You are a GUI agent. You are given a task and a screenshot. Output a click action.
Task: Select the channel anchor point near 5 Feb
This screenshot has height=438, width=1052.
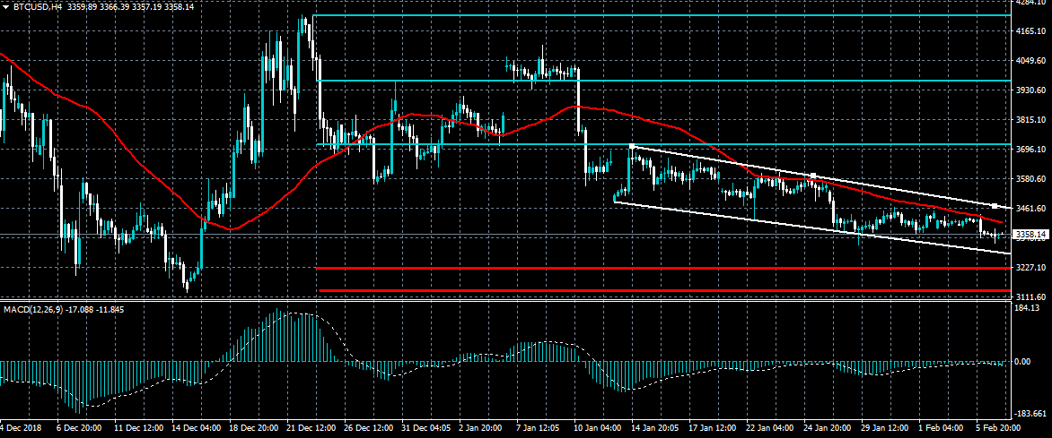point(995,206)
